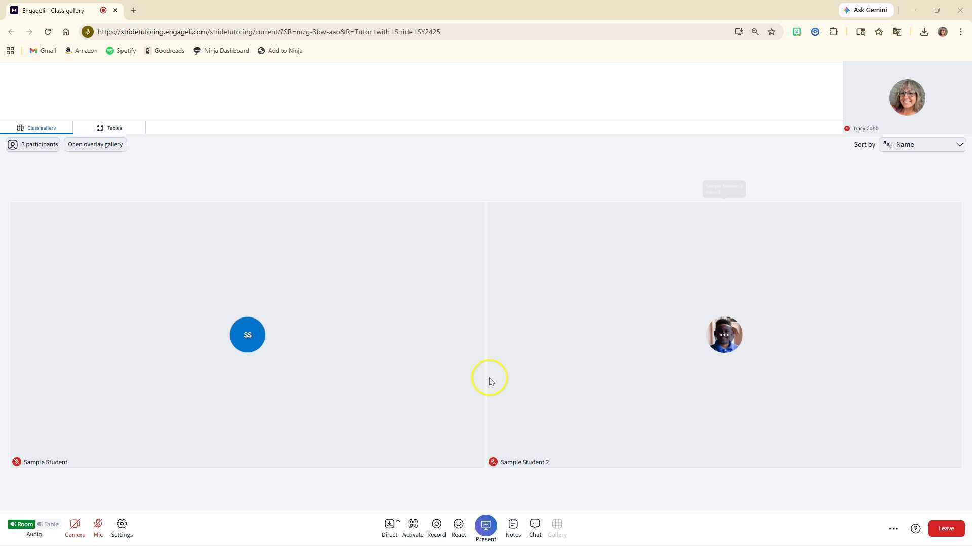Click the address bar URL

pyautogui.click(x=269, y=32)
